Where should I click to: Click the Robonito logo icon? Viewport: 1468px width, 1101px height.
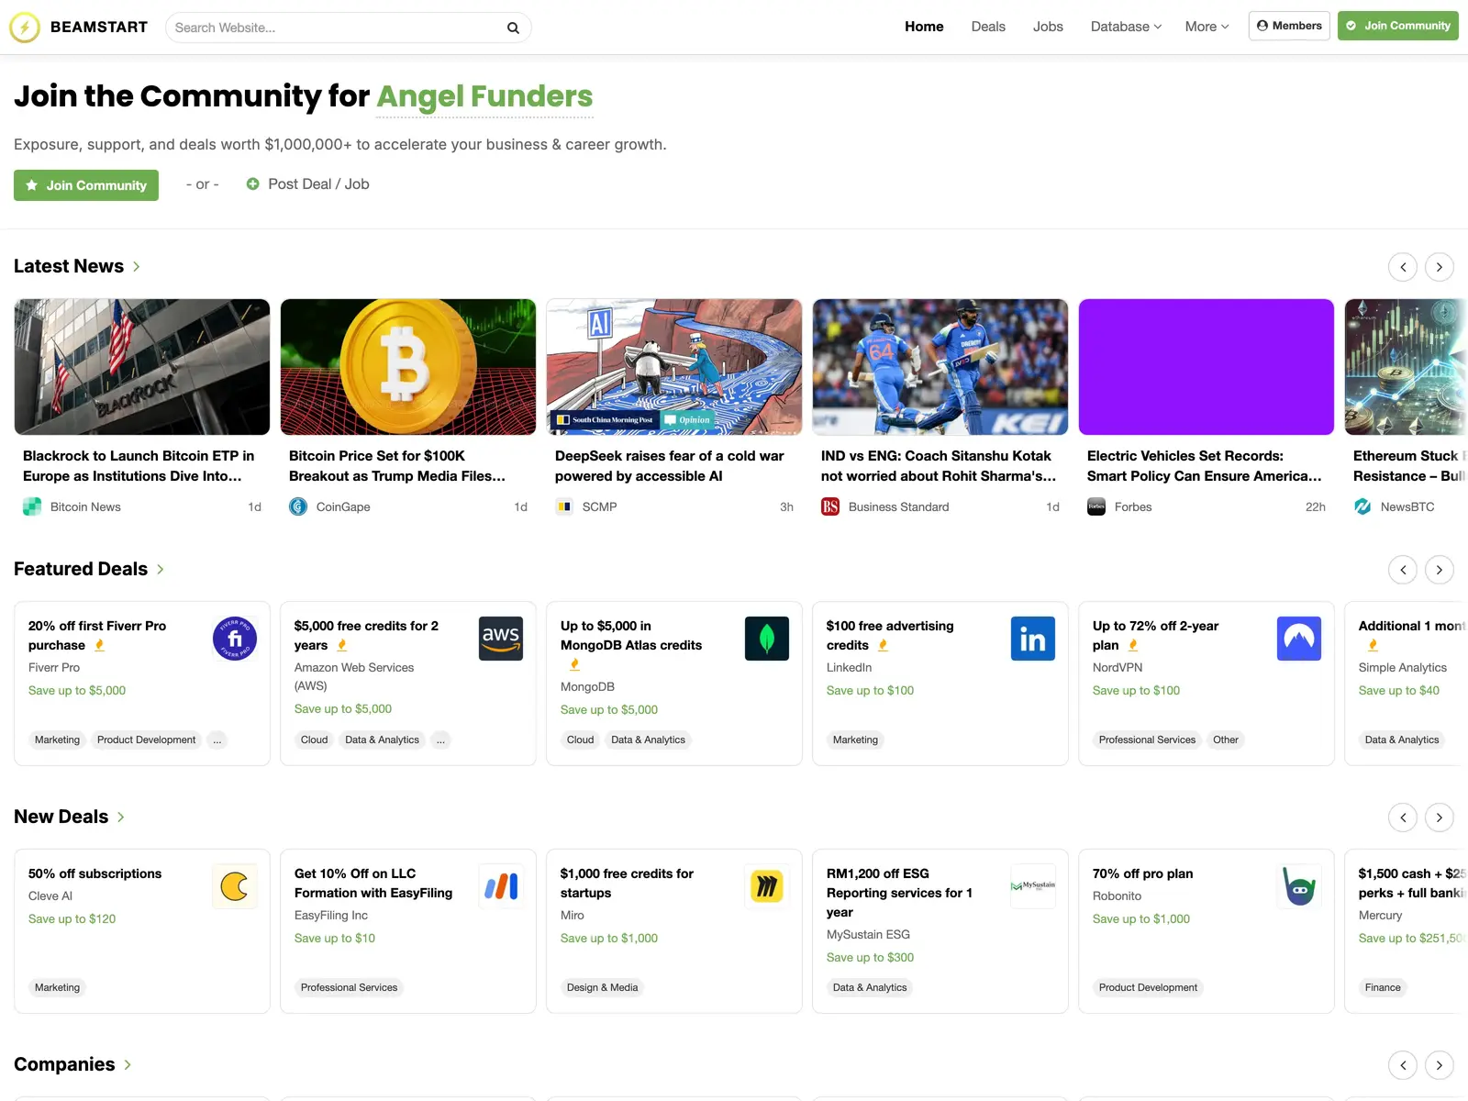coord(1299,886)
